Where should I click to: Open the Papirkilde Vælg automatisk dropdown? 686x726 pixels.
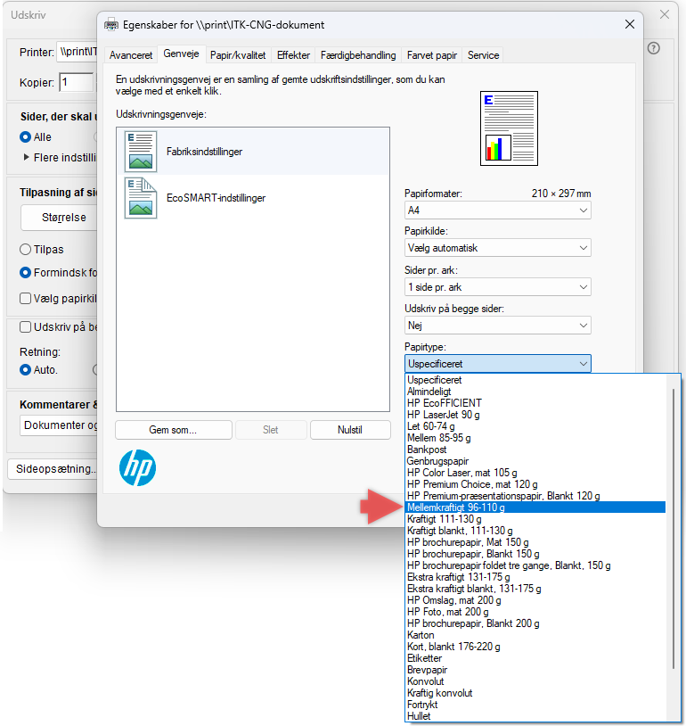(498, 248)
